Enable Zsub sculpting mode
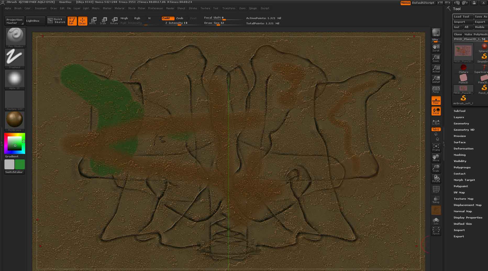This screenshot has width=488, height=271. [180, 18]
